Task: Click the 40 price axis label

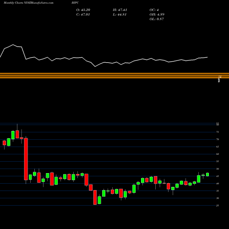Action: point(218,184)
